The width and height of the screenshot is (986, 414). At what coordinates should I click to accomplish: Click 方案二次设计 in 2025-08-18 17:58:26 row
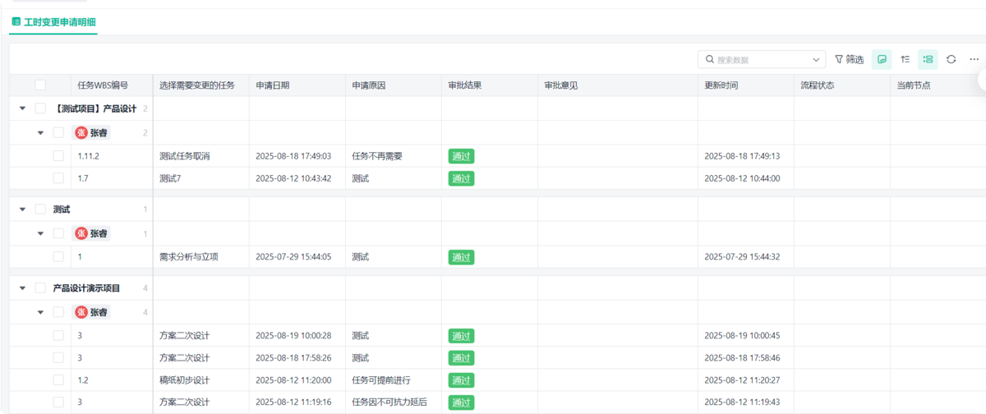[184, 358]
